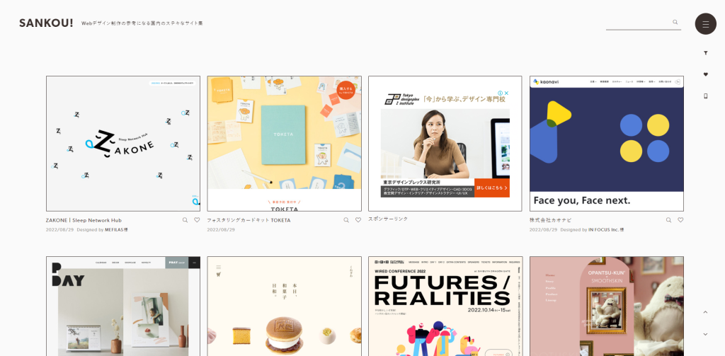This screenshot has height=356, width=725.
Task: Open the Japanese sweets site thumbnail
Action: coord(285,306)
